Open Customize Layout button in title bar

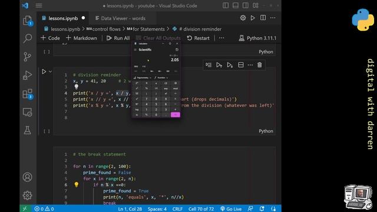pyautogui.click(x=255, y=5)
